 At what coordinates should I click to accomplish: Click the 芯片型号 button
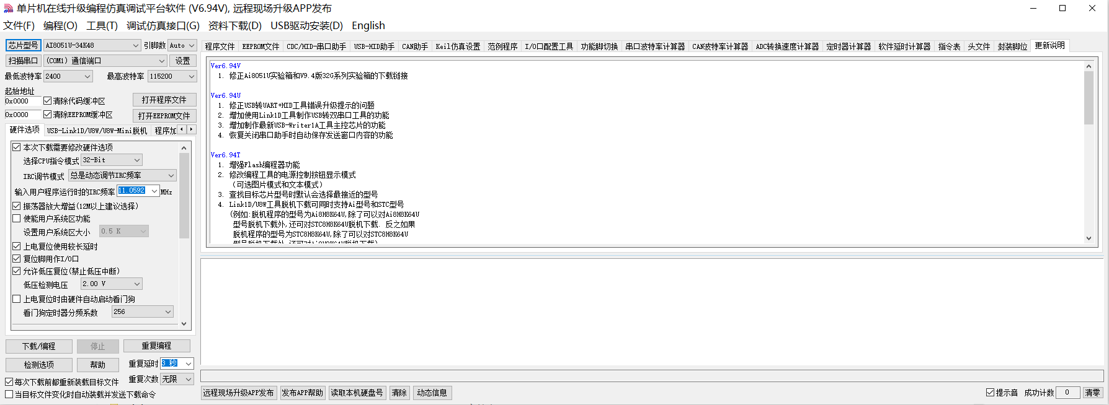point(23,45)
